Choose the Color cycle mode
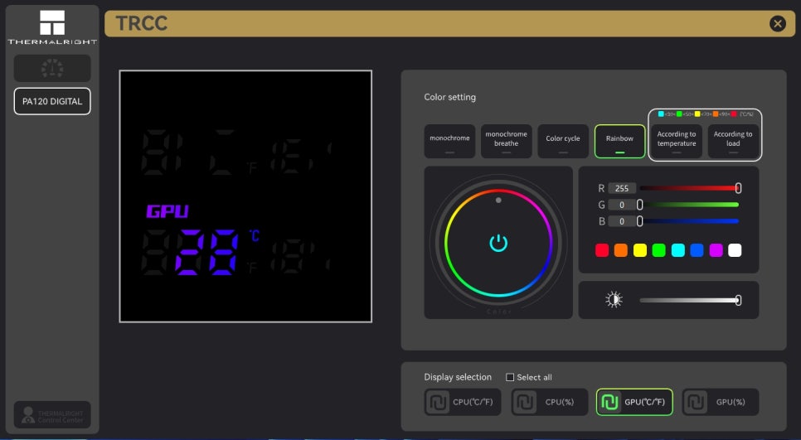 563,140
